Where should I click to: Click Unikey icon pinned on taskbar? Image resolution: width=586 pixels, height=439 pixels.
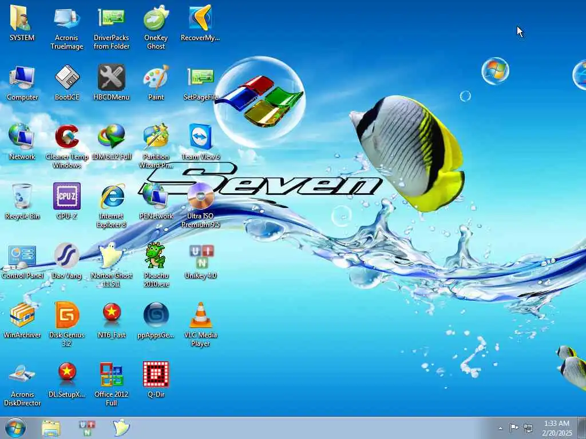pyautogui.click(x=87, y=428)
